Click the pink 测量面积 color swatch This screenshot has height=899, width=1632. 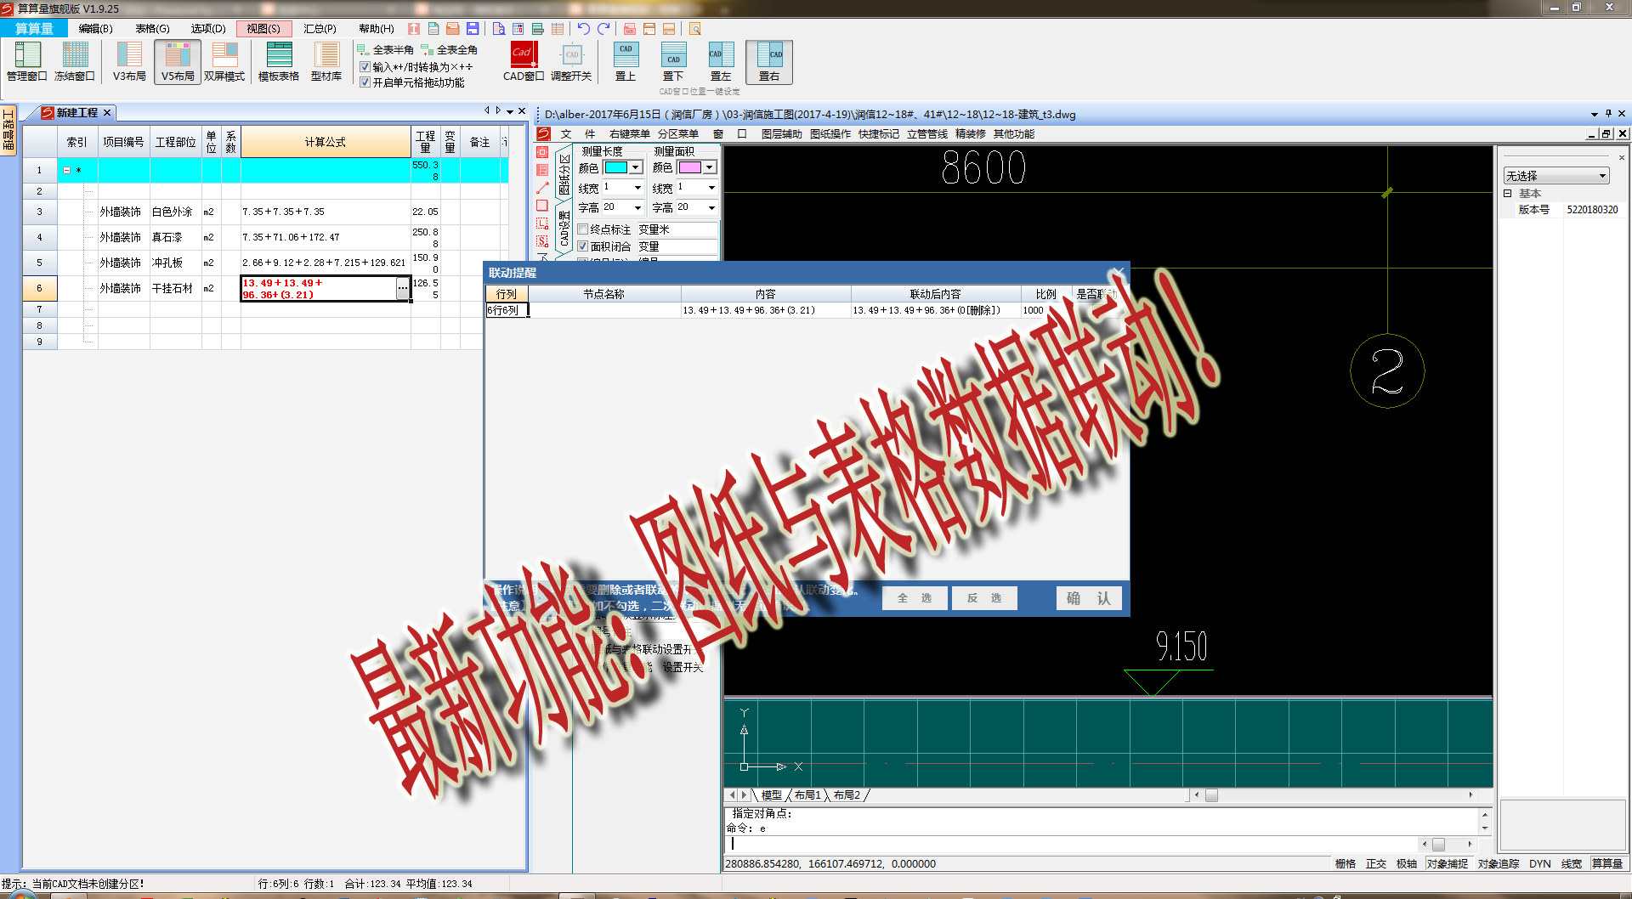tap(690, 167)
